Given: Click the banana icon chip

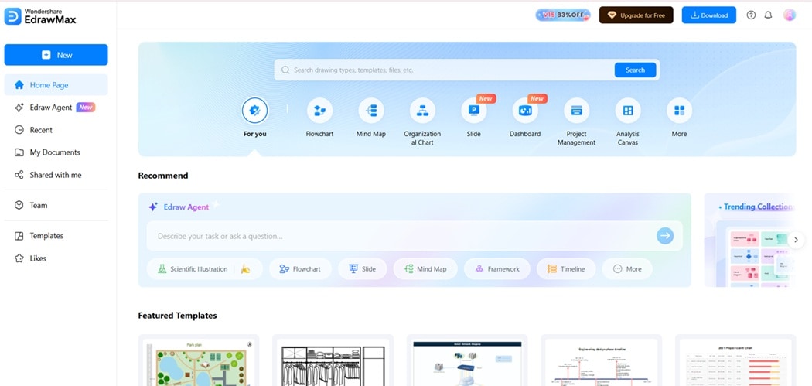Looking at the screenshot, I should [x=245, y=269].
